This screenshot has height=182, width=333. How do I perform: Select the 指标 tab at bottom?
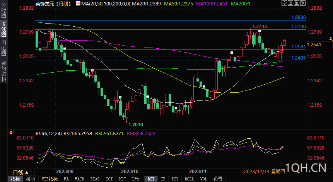[x=15, y=179]
